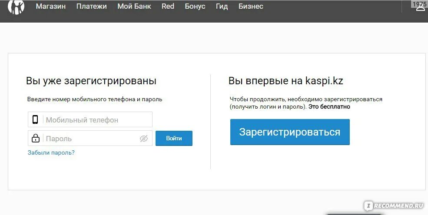The height and width of the screenshot is (215, 428).
Task: Follow the Забыли пароль? link
Action: 51,152
